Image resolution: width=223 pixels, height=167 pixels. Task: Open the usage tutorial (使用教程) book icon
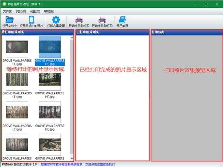[122, 20]
